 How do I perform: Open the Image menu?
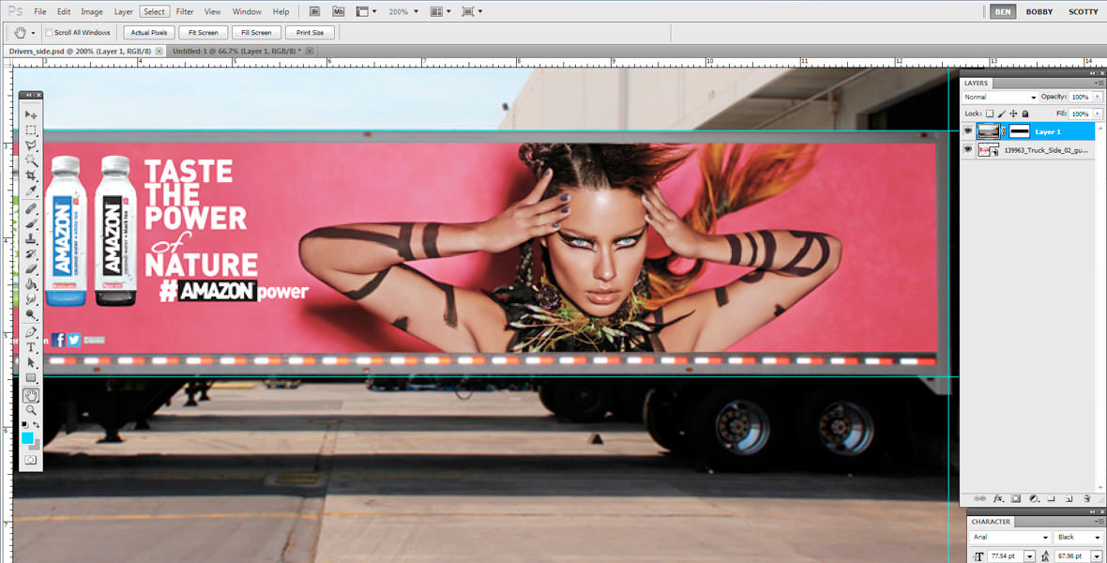[x=92, y=12]
